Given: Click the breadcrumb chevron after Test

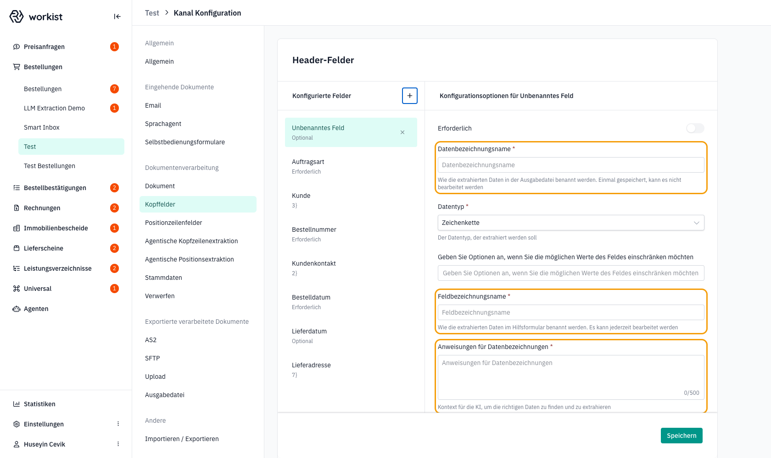Looking at the screenshot, I should click(x=167, y=13).
